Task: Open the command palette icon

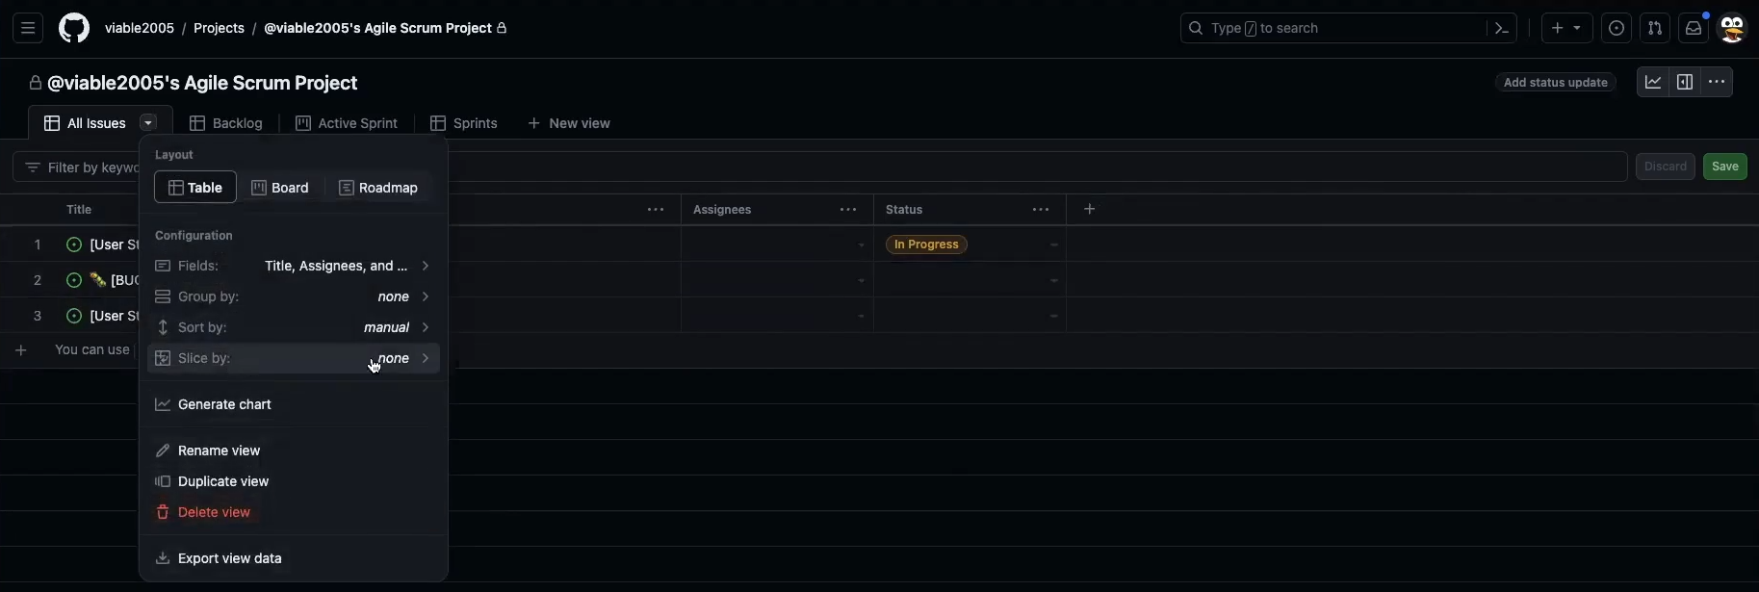Action: pyautogui.click(x=1501, y=28)
